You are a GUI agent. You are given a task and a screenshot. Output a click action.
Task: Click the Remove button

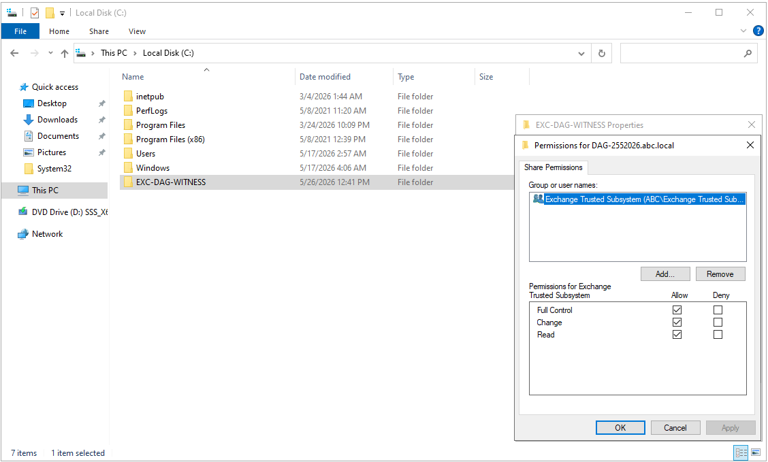point(720,274)
